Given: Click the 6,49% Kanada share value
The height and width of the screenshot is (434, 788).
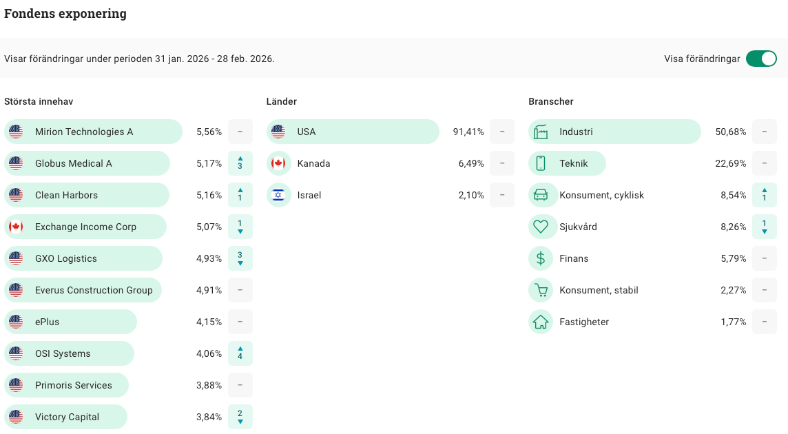Looking at the screenshot, I should tap(471, 163).
